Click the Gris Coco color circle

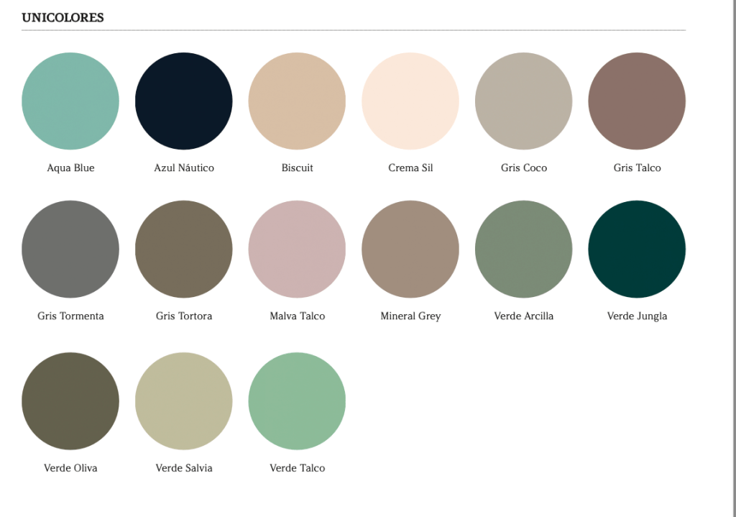coord(524,101)
